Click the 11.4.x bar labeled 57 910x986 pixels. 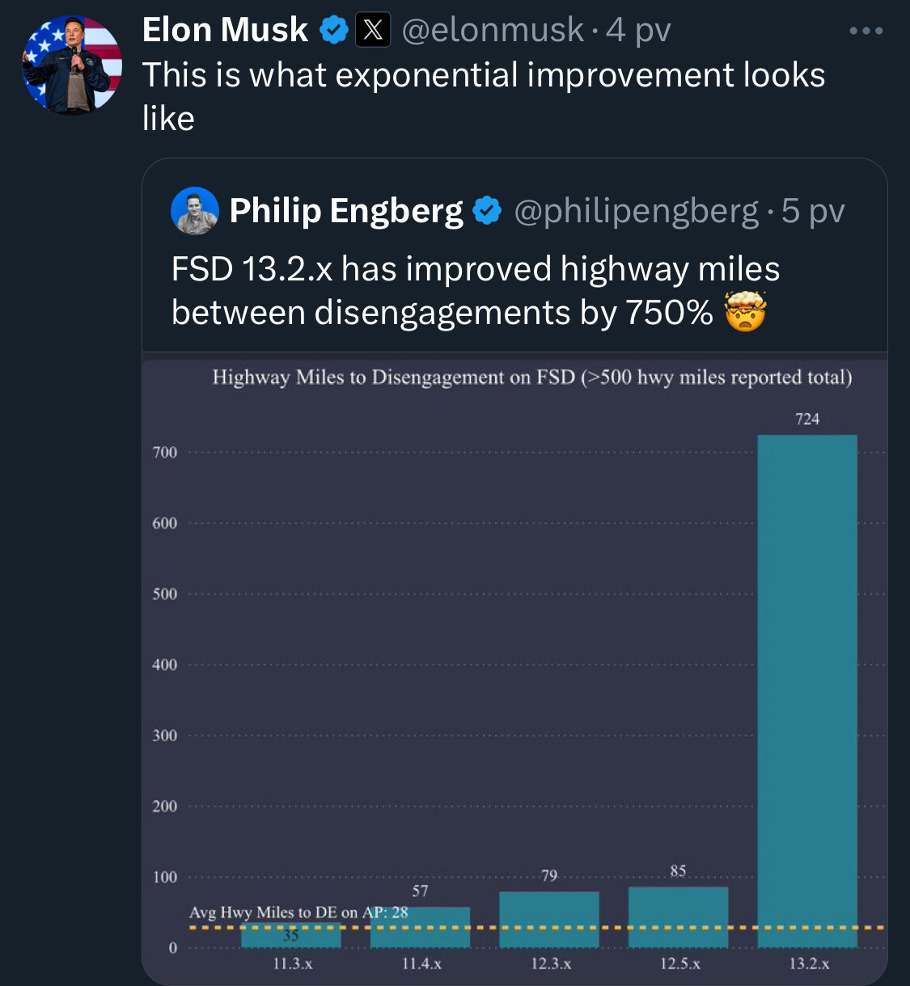tap(420, 927)
